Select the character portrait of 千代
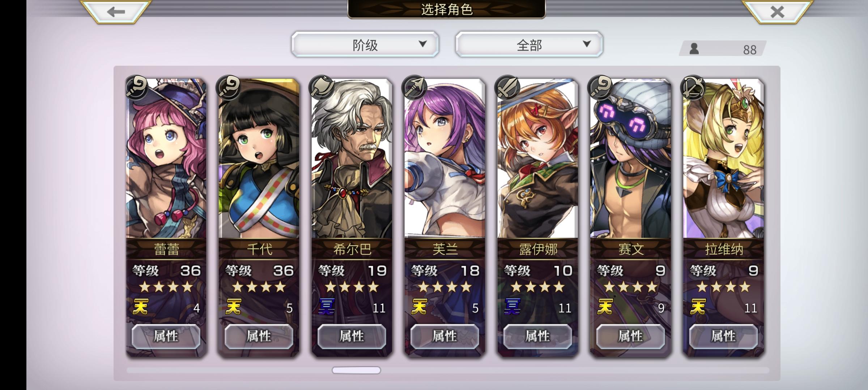Image resolution: width=868 pixels, height=390 pixels. point(259,159)
